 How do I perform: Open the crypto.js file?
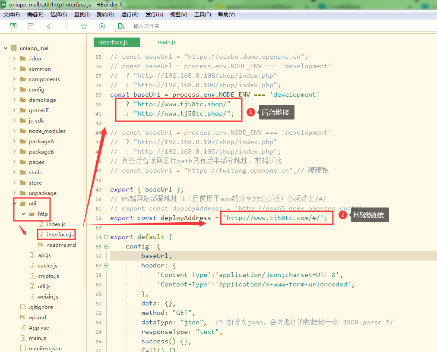point(48,276)
